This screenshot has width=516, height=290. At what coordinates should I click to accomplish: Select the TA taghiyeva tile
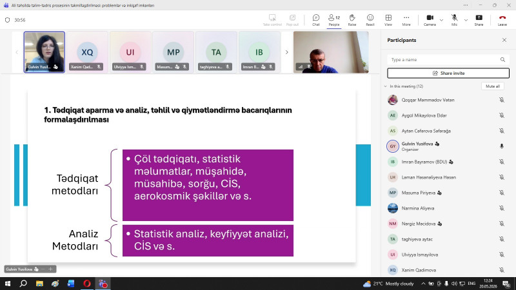coord(216,52)
